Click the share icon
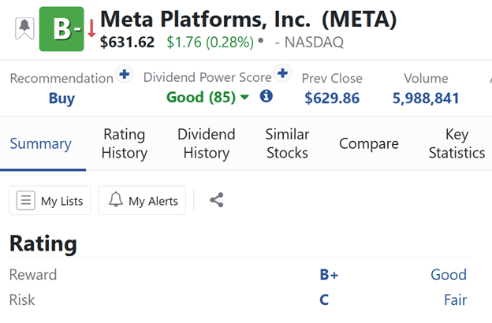The image size is (492, 323). [217, 200]
